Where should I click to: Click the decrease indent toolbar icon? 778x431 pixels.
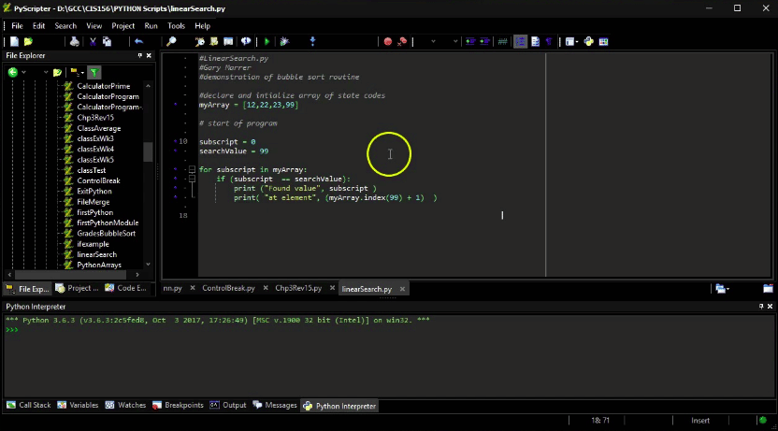[484, 42]
